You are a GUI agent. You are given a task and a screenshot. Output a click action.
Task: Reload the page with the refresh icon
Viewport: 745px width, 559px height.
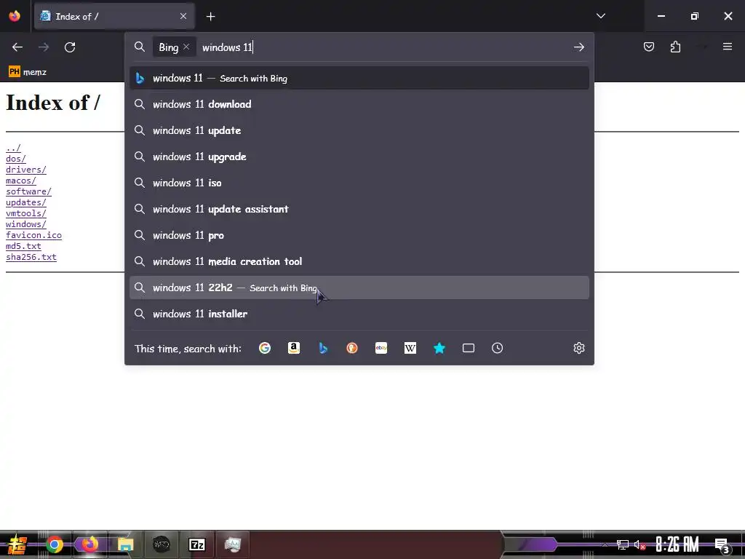click(x=70, y=47)
